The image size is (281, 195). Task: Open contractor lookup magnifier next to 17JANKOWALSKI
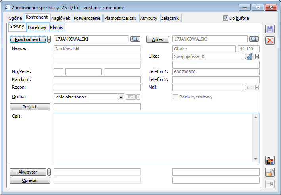coord(135,39)
